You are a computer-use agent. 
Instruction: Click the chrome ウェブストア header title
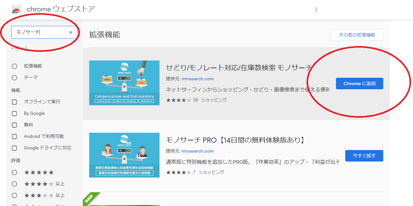(61, 9)
